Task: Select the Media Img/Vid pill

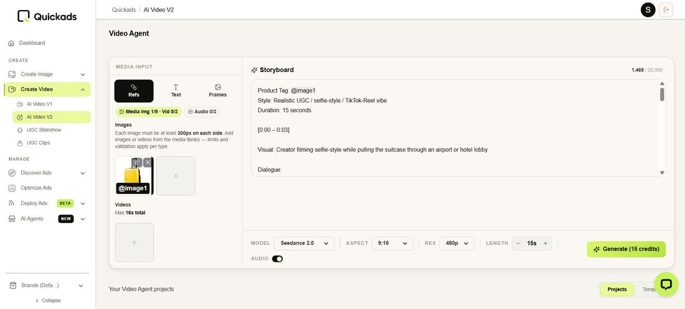Action: point(149,112)
